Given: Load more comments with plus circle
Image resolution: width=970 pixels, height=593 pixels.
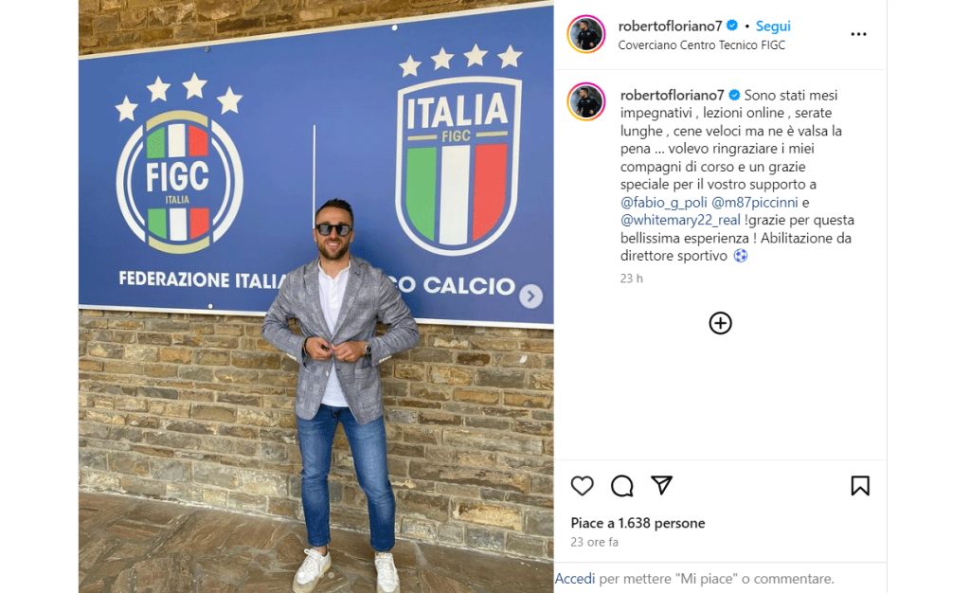Looking at the screenshot, I should tap(720, 323).
